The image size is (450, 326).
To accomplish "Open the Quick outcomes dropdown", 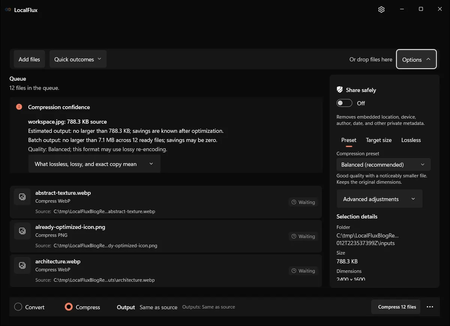I will [78, 59].
